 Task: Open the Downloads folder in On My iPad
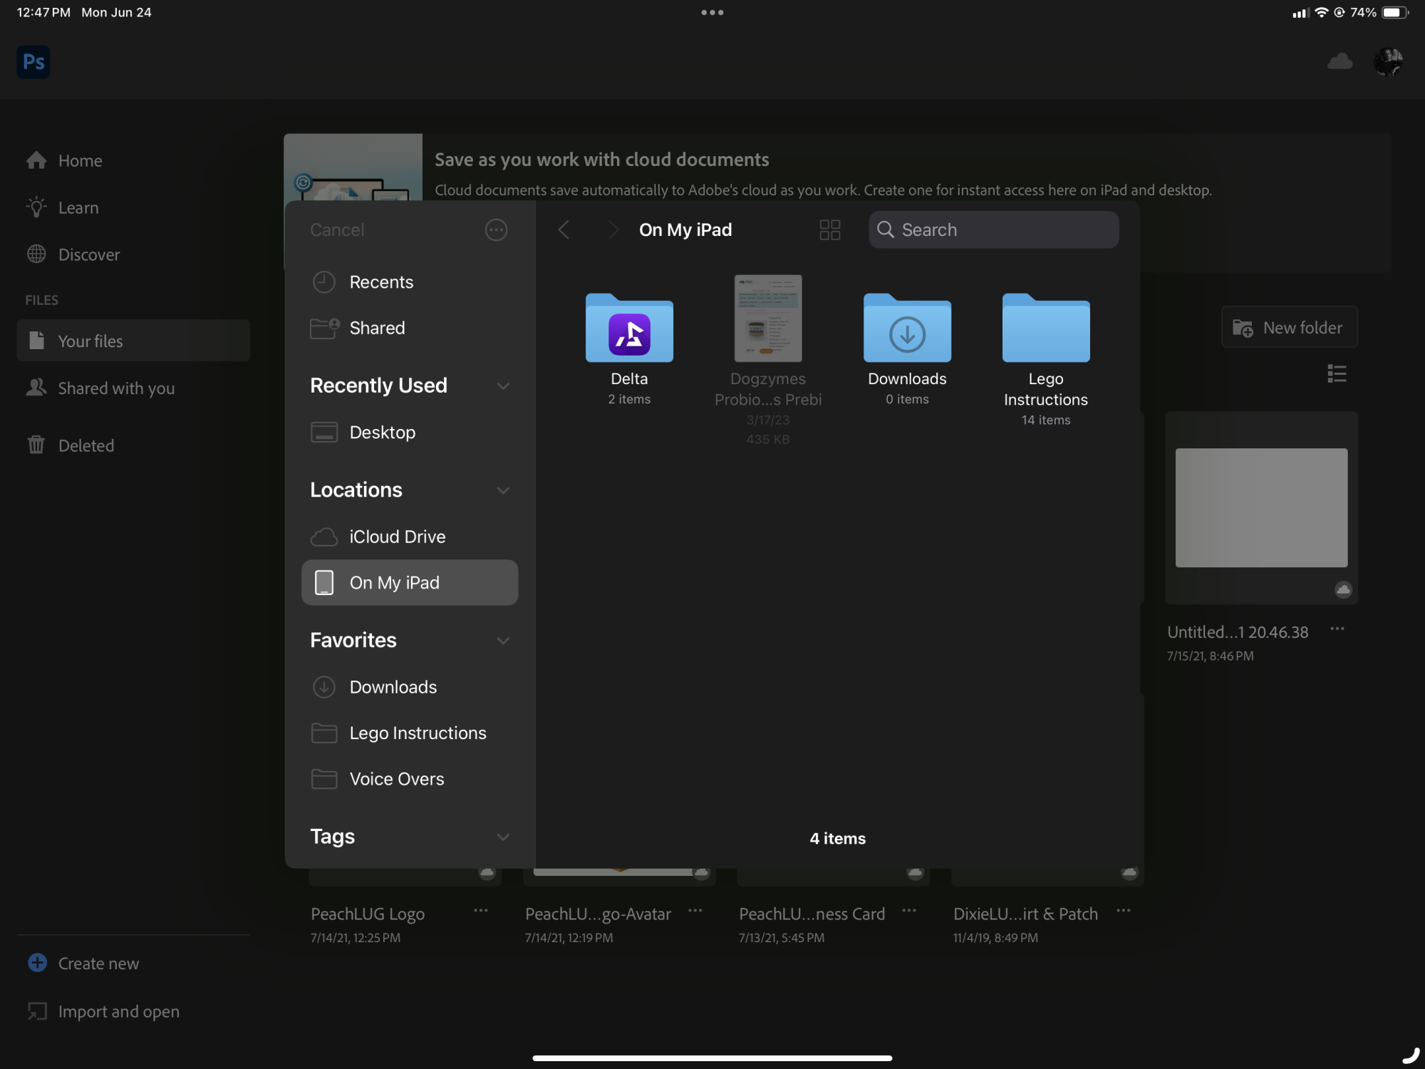click(x=906, y=329)
